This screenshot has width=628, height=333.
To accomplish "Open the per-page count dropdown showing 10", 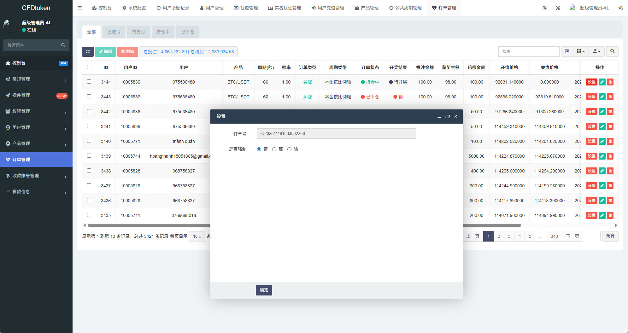I will pos(197,236).
